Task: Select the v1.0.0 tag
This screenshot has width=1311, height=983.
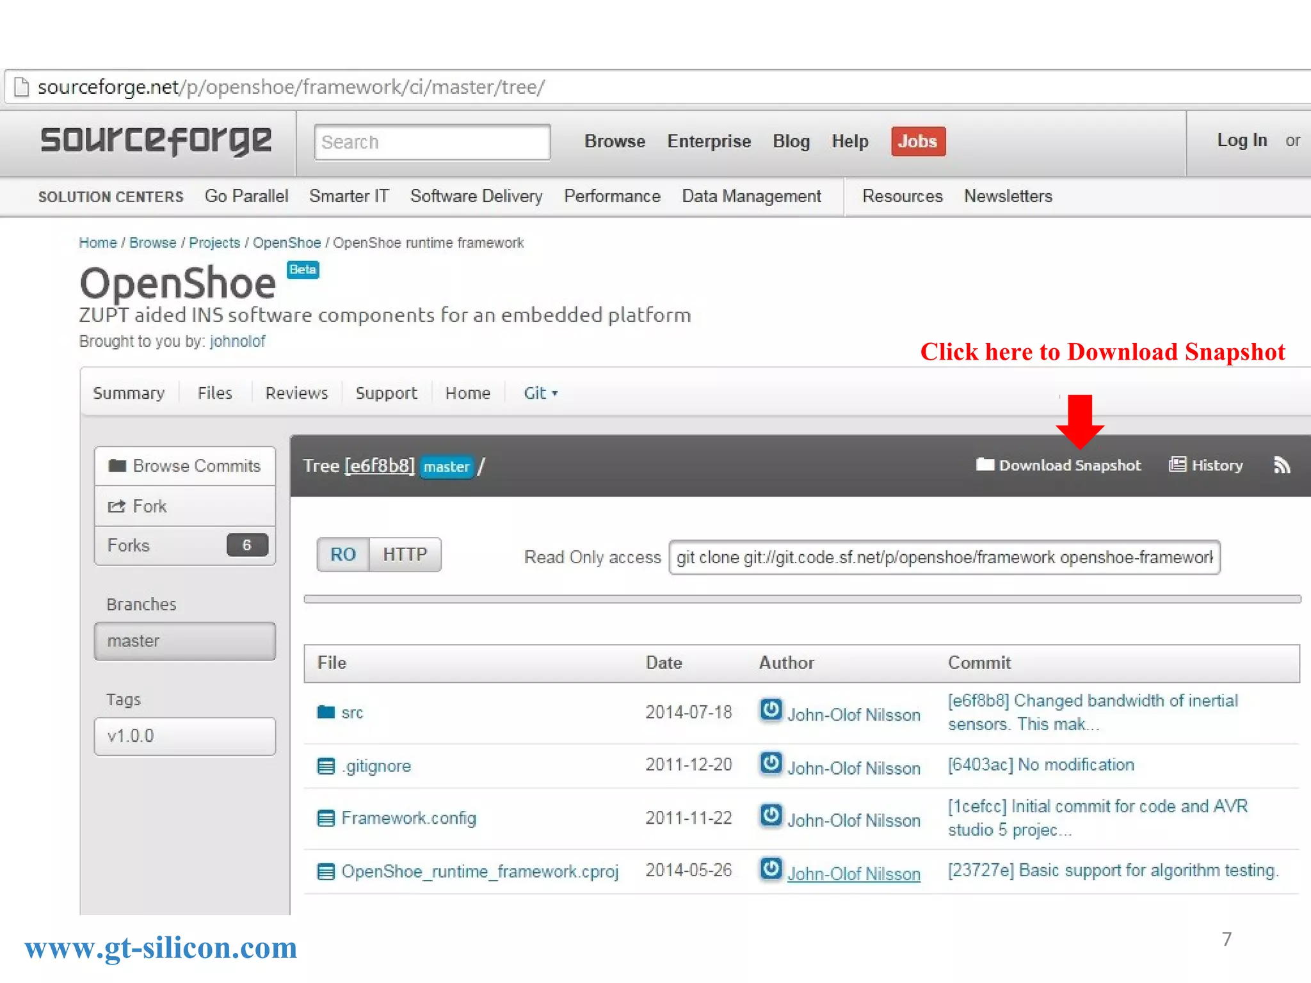Action: click(184, 736)
